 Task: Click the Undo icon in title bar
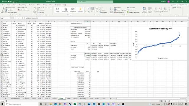coord(16,1)
